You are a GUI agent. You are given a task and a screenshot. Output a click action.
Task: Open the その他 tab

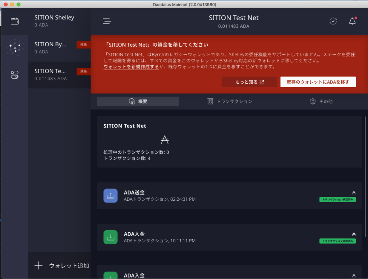tap(321, 102)
